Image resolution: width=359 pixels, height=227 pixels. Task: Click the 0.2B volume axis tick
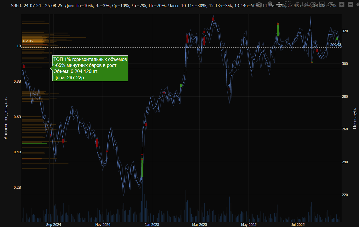[x=17, y=188]
